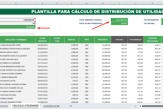Open sheet tab options three-dot menu
The image size is (163, 109).
tap(136, 106)
